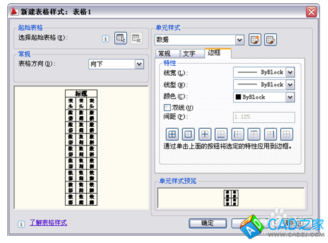Select the no borders button

pyautogui.click(x=287, y=134)
